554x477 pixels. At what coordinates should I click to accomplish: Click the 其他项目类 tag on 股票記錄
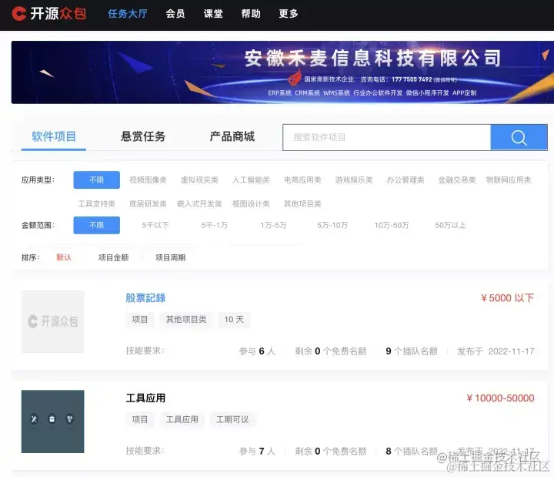186,320
